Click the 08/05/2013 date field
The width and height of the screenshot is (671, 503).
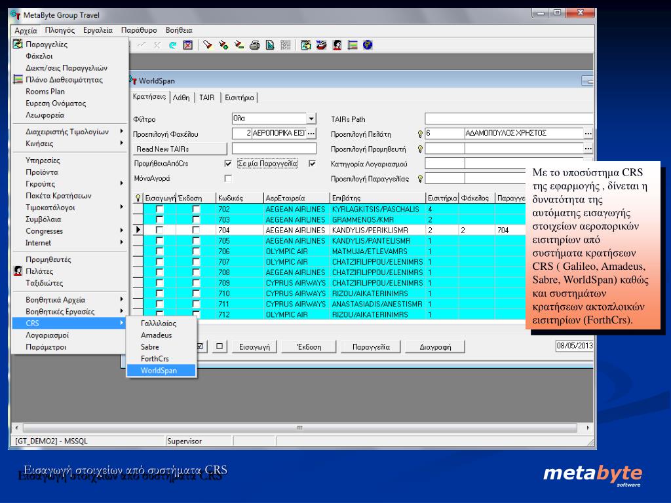[x=574, y=346]
